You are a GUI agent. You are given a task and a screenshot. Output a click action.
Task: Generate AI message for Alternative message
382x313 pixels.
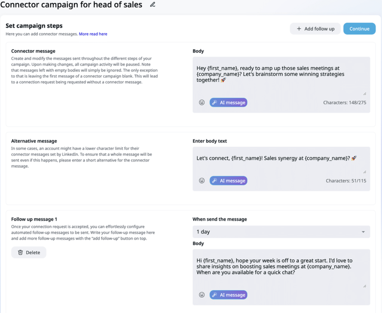click(228, 181)
